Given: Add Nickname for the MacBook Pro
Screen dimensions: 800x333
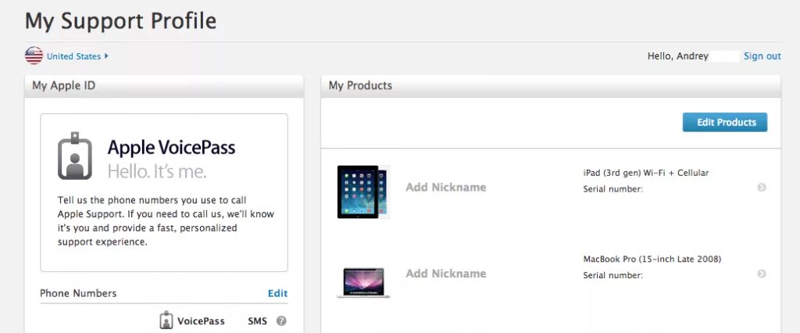Looking at the screenshot, I should [x=446, y=274].
